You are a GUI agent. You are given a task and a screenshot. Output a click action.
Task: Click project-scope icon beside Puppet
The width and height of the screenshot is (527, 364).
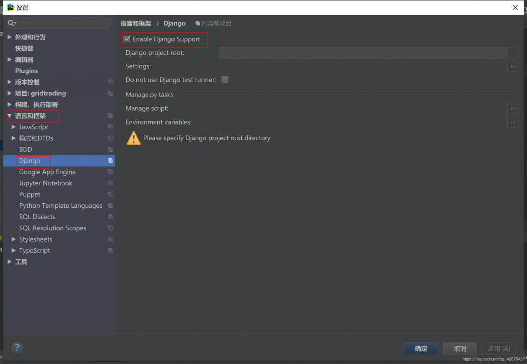click(x=110, y=194)
